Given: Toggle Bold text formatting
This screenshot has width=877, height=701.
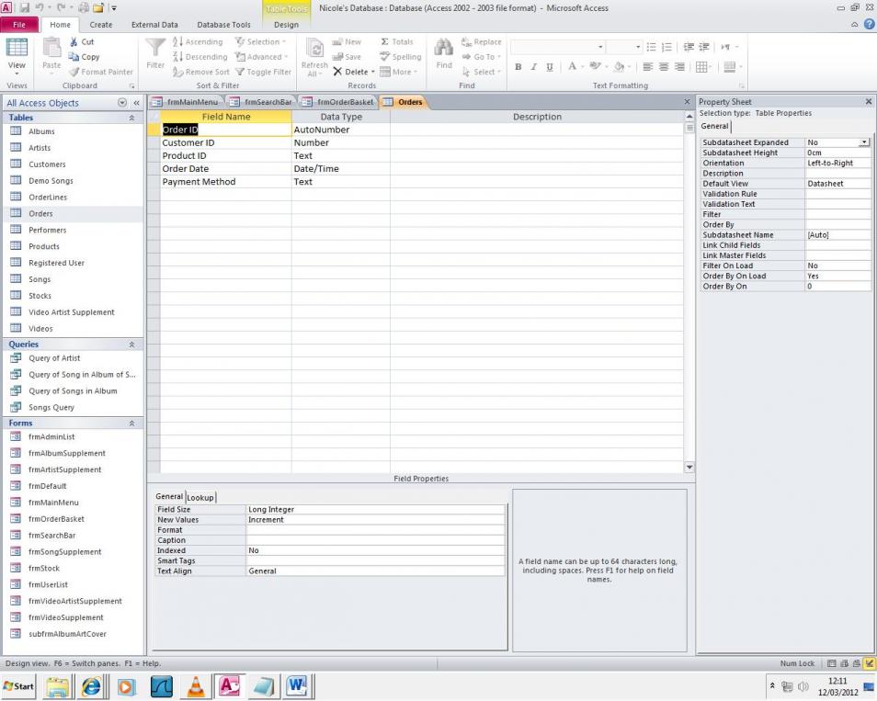Looking at the screenshot, I should [x=518, y=67].
